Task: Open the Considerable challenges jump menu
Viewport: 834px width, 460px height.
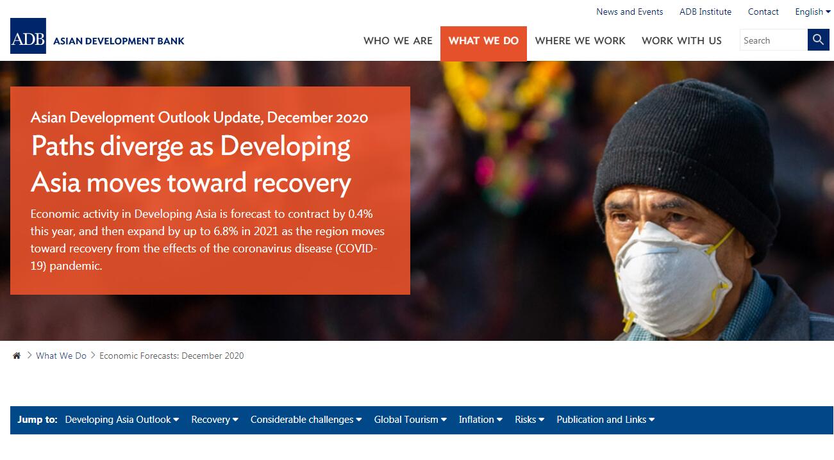Action: tap(306, 420)
